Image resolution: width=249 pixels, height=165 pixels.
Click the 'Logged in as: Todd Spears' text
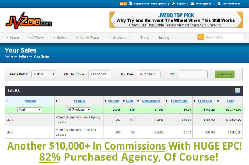tap(150, 4)
